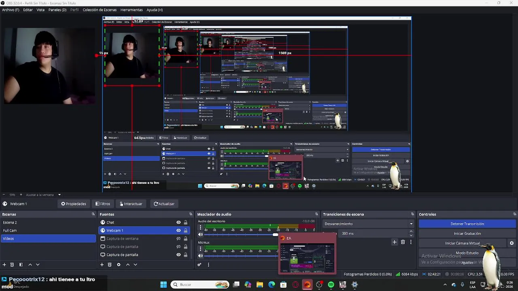Open the Archivo menu

(x=11, y=10)
